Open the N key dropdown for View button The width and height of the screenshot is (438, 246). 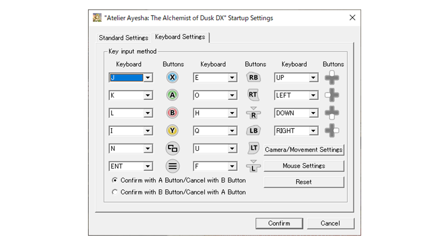(148, 149)
